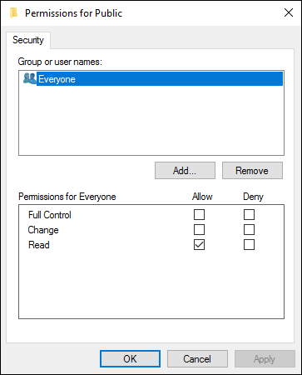Tick the Deny box for Change
This screenshot has width=302, height=375.
[249, 230]
